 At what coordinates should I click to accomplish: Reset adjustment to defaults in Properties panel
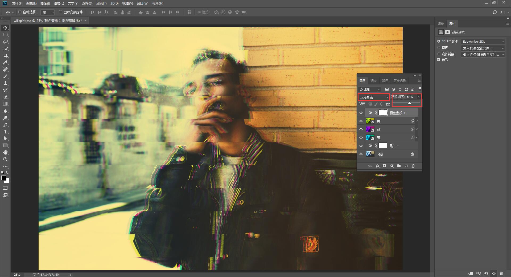[x=486, y=274]
